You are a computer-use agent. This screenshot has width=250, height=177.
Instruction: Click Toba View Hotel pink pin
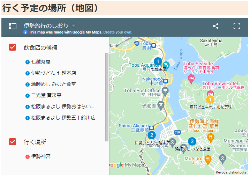click(x=210, y=93)
